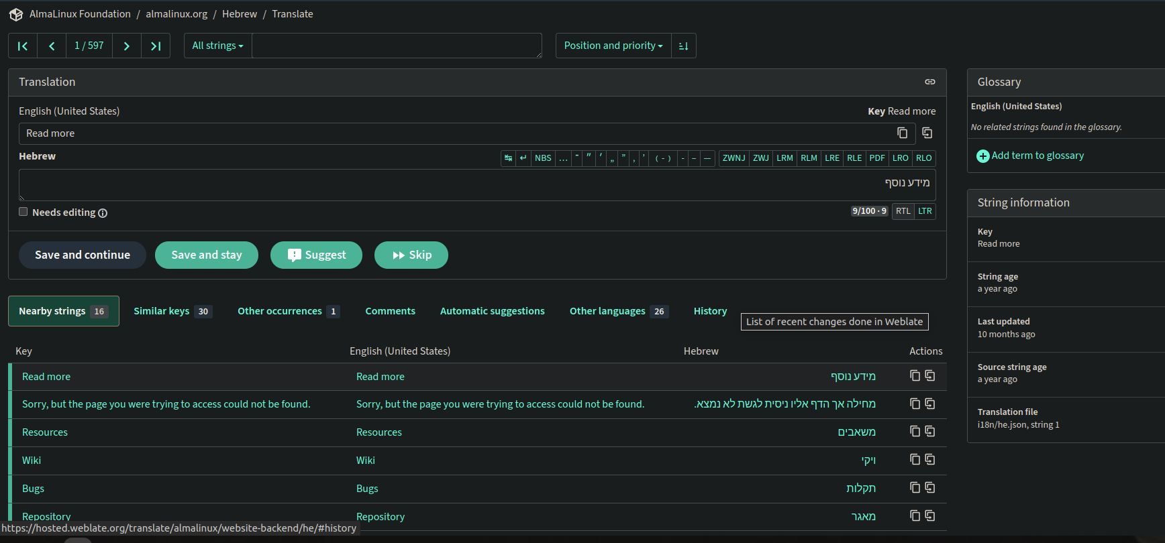Go to the next string

126,46
